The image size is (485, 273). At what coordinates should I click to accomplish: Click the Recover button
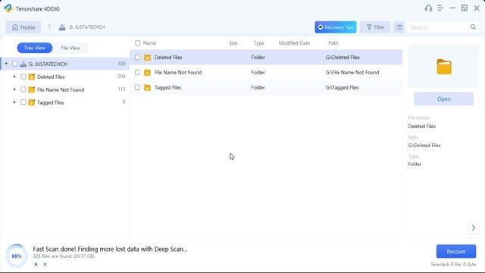tap(456, 251)
